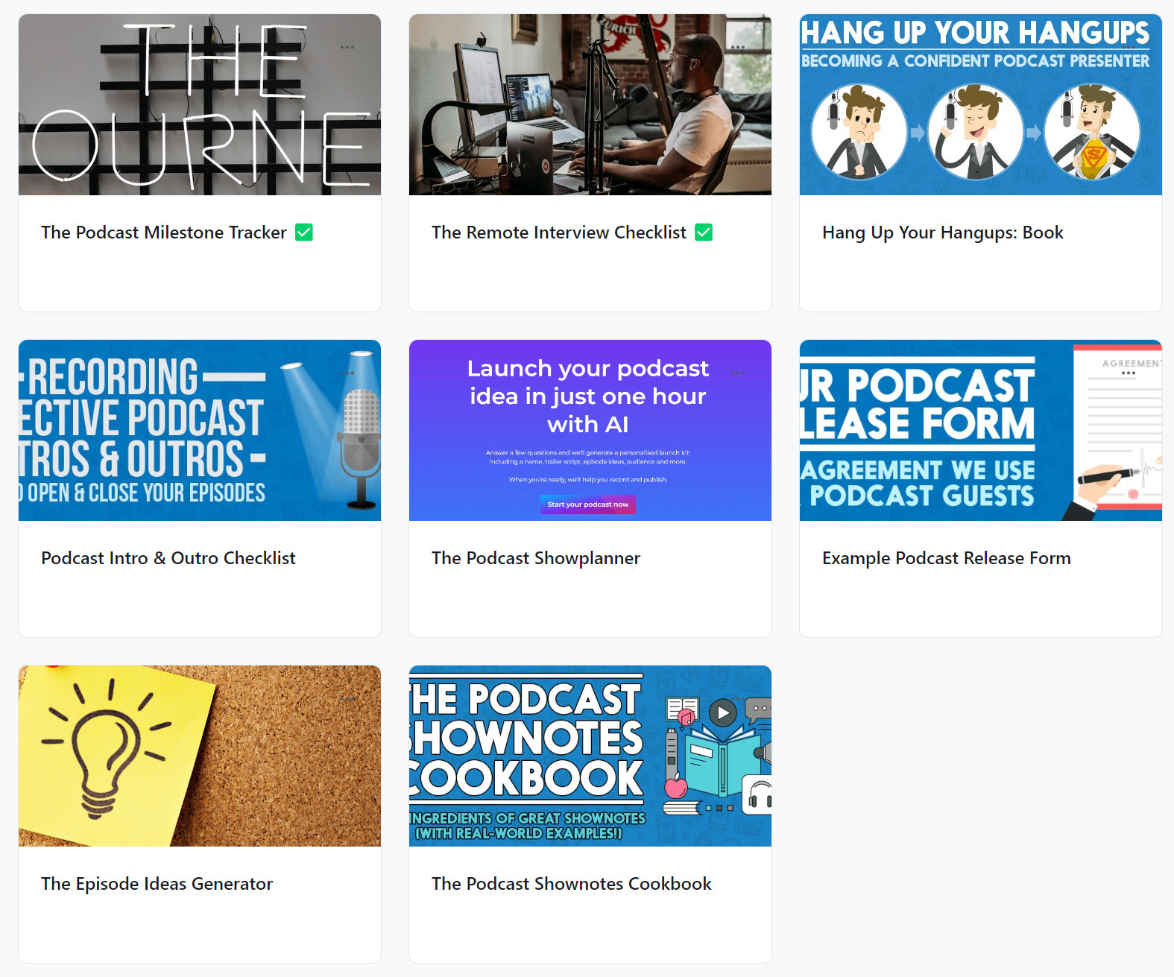Open the three-dot menu on Hang Up Your Hangups card

pos(1129,47)
